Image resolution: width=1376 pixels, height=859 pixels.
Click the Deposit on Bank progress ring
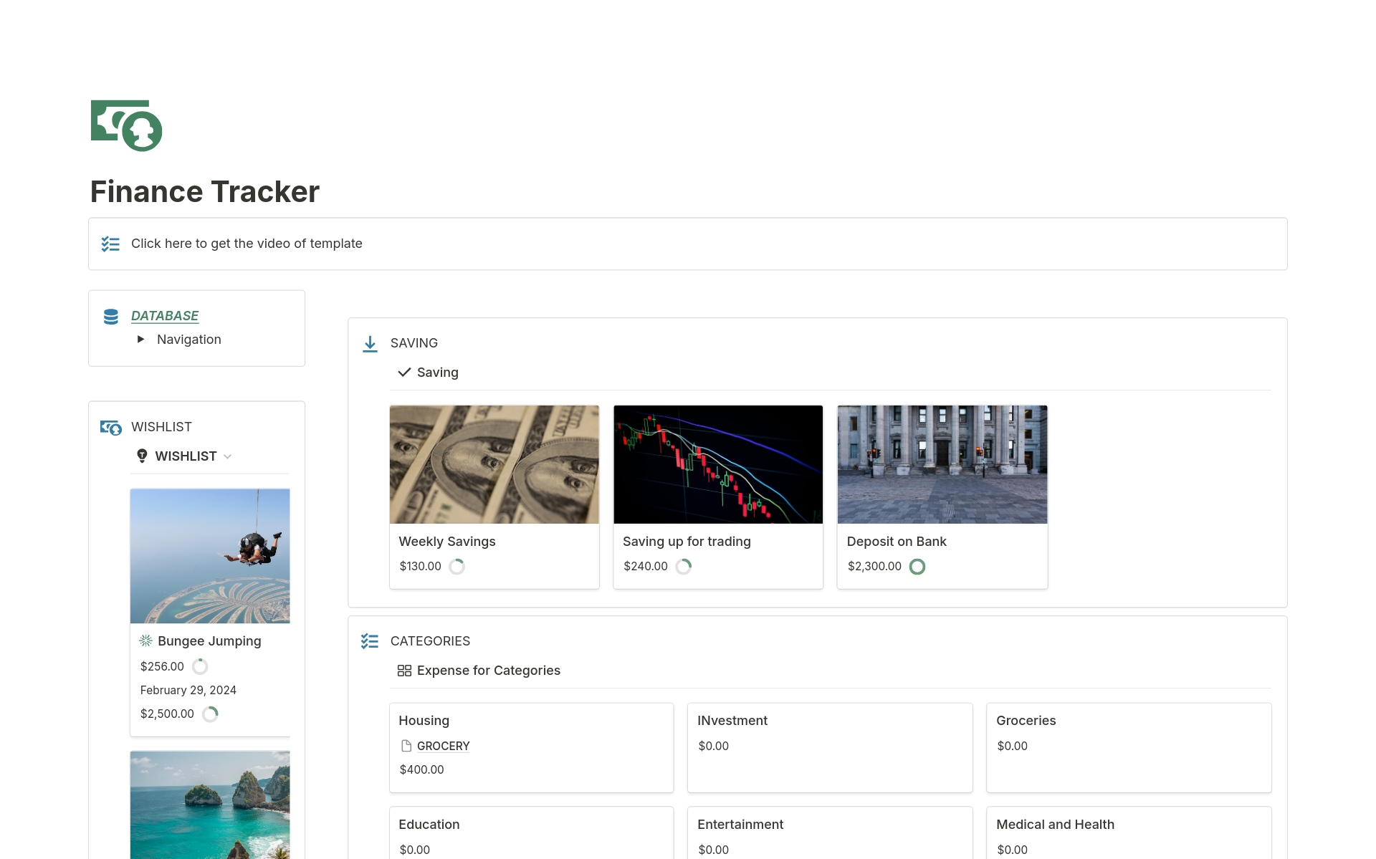(917, 567)
